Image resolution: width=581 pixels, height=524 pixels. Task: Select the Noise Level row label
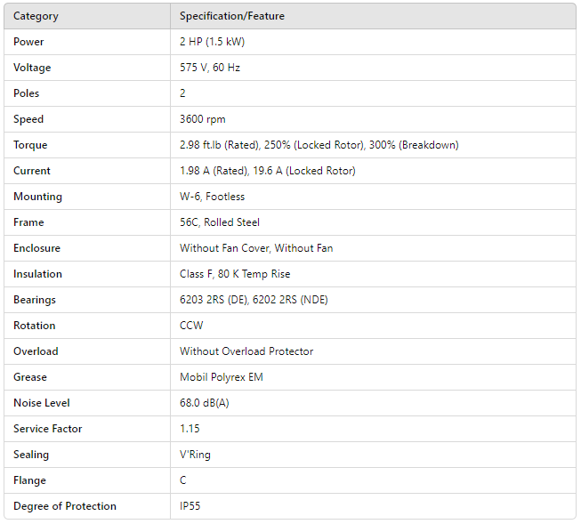click(42, 403)
